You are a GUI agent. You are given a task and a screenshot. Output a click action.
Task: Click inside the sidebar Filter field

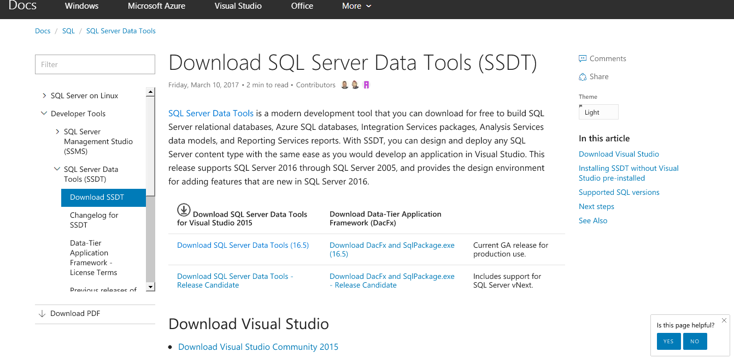click(95, 64)
